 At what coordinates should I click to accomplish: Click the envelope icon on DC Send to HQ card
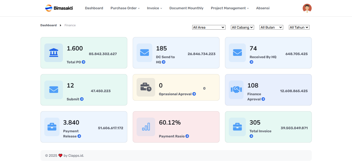(x=144, y=53)
